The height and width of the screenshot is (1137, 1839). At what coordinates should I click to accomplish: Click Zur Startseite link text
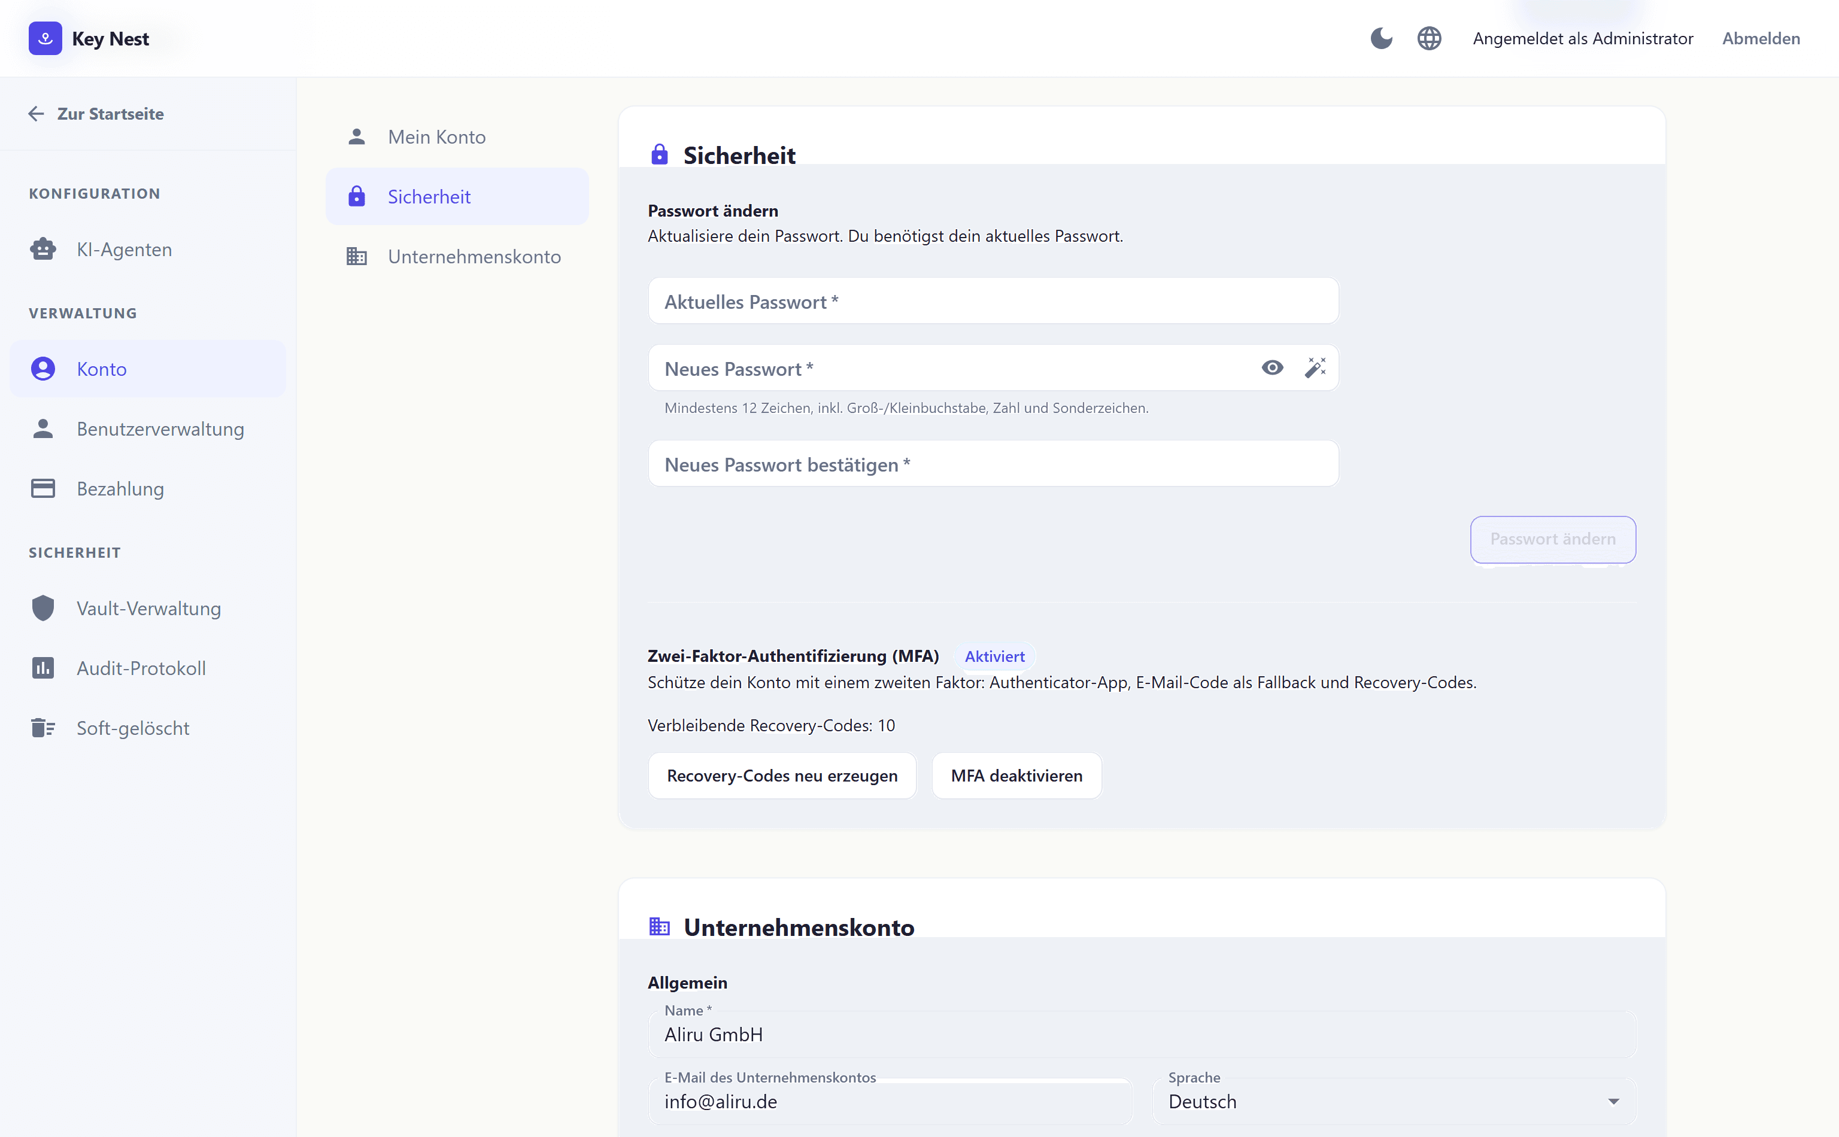111,114
